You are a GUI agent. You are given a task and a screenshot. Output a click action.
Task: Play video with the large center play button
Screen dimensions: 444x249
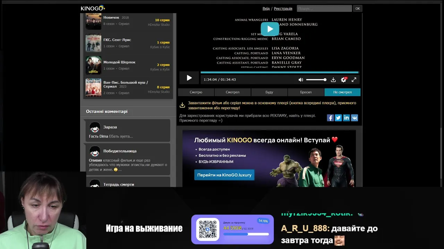270,29
